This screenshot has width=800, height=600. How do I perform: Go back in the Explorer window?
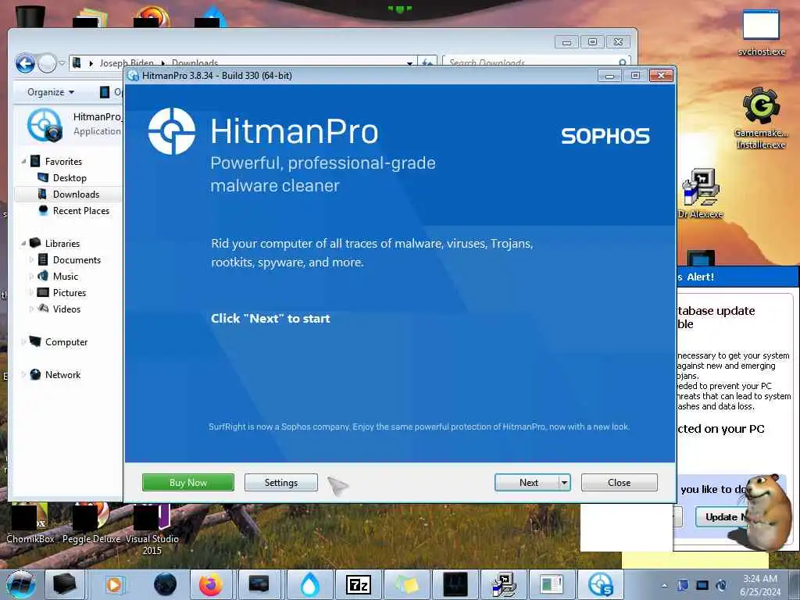coord(25,63)
